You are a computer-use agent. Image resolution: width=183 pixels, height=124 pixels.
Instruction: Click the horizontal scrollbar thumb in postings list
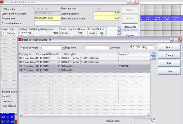[x=84, y=115]
